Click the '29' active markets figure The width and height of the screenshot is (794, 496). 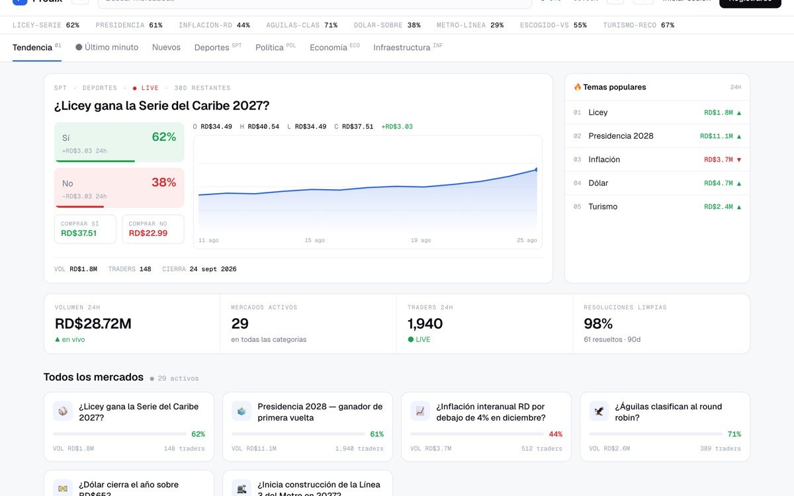click(x=240, y=323)
